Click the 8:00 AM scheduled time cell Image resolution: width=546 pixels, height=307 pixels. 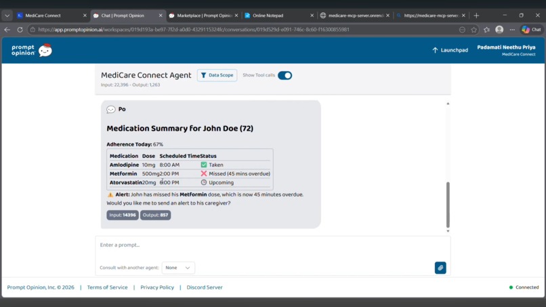tap(169, 165)
